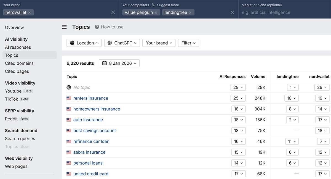This screenshot has height=179, width=331.
Task: Click the globe icon next to No topic
Action: click(69, 87)
